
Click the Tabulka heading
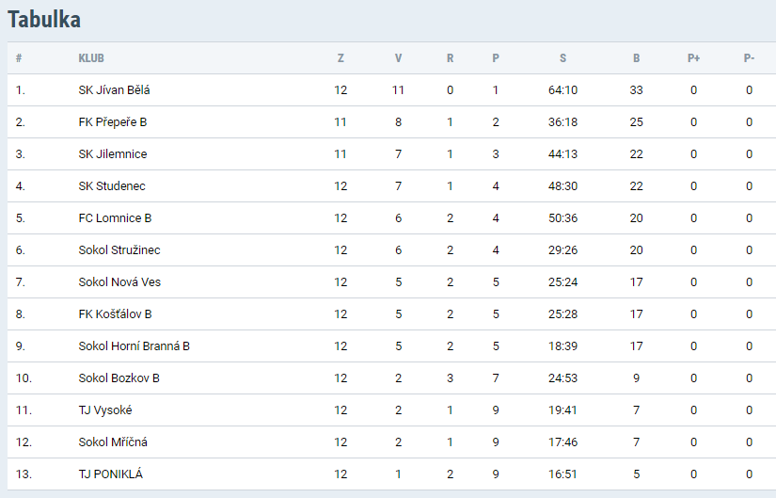click(x=44, y=19)
